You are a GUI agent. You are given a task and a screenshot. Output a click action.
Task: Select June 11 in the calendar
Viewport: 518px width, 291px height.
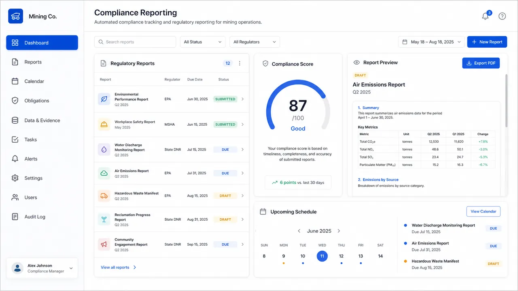[x=322, y=256]
